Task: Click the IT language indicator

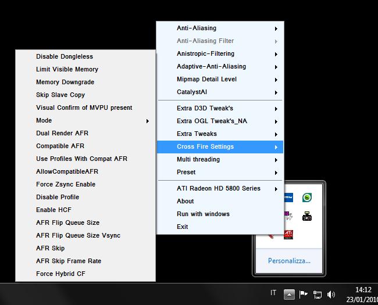Action: 273,293
